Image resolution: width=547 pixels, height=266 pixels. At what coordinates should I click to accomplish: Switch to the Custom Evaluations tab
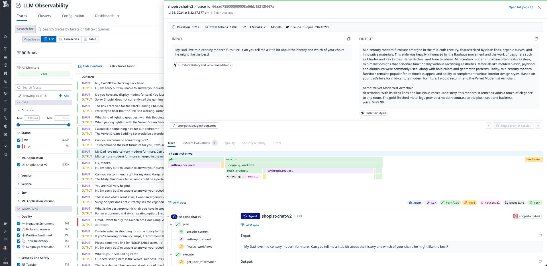coord(196,143)
